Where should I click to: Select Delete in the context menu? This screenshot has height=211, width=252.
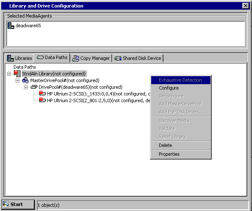click(165, 145)
